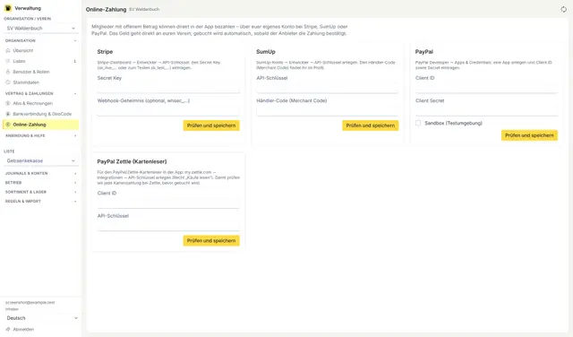Focus the Stripe Webhook-Geheimnis field

pos(168,111)
